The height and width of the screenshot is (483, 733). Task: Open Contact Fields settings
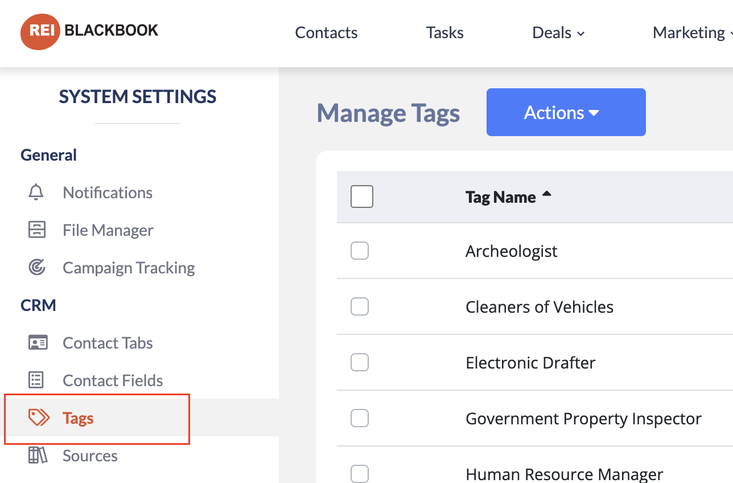[113, 380]
